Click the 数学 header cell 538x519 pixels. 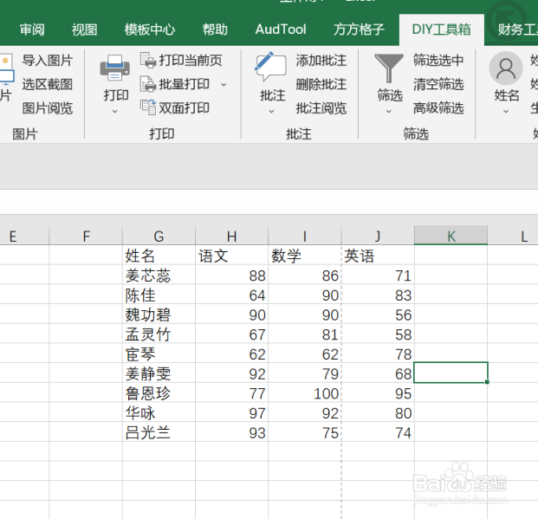[305, 255]
